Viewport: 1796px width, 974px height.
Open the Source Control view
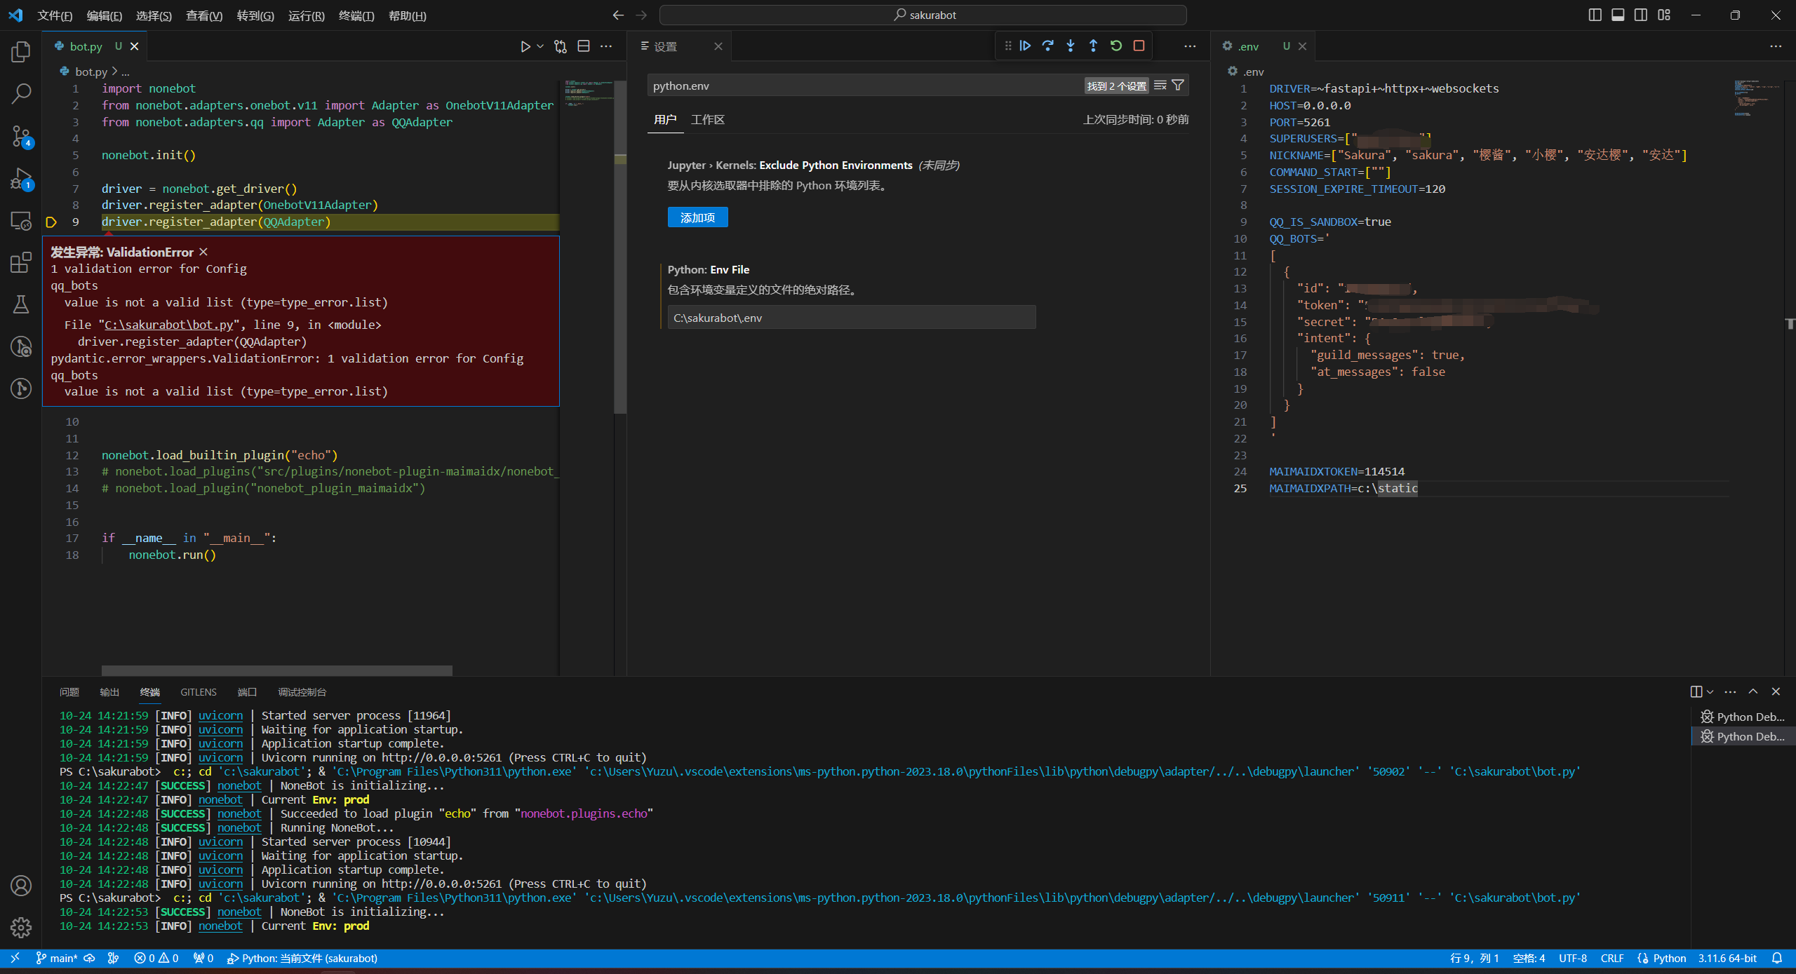pyautogui.click(x=21, y=136)
